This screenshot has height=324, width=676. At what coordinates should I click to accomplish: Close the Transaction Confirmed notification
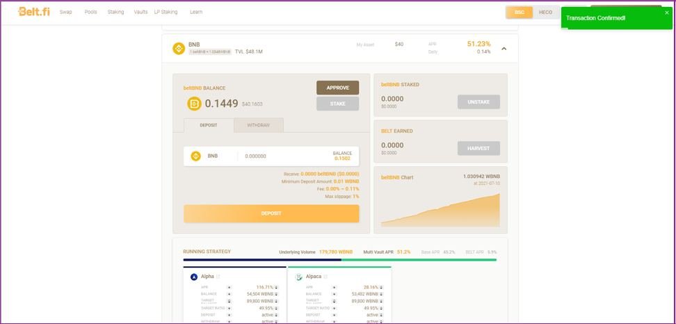tap(666, 13)
